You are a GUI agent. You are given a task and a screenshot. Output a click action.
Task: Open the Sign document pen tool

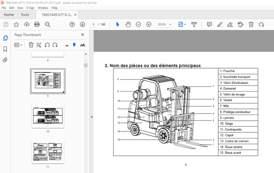(x=230, y=24)
